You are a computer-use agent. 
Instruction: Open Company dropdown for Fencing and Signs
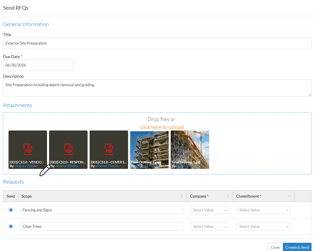210,210
